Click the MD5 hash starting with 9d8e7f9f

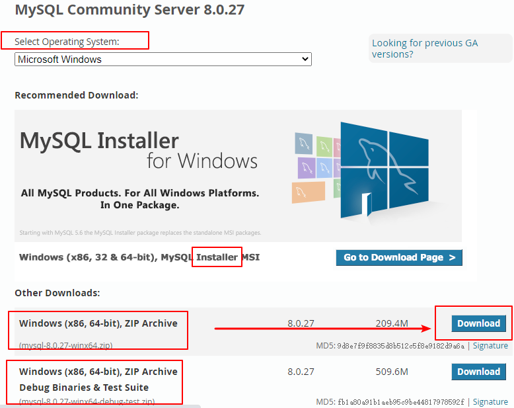pos(400,346)
